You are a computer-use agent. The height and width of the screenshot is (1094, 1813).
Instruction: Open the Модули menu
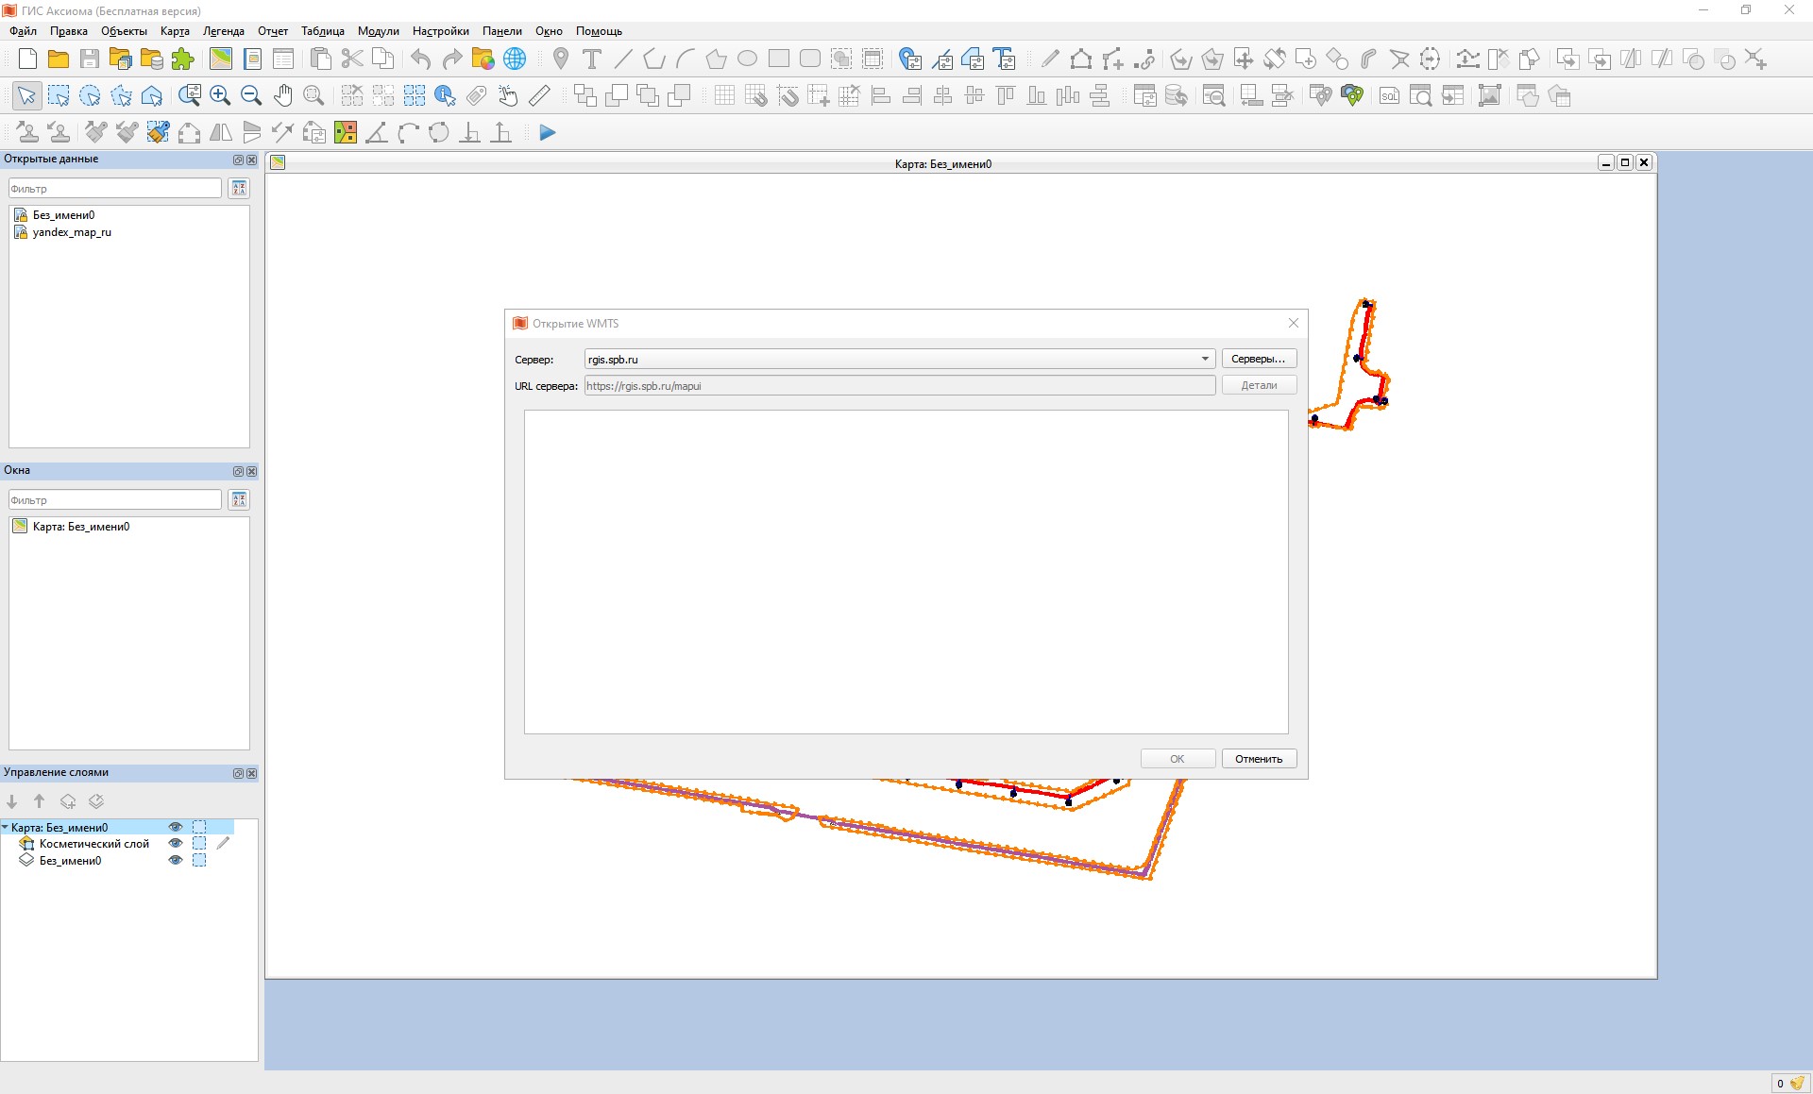tap(378, 31)
